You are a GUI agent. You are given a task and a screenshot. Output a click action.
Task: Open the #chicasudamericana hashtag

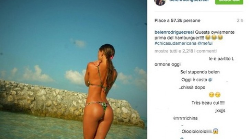click(175, 43)
